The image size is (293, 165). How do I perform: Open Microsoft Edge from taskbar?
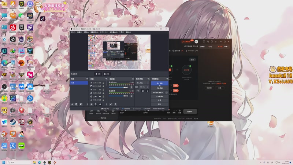[x=40, y=162]
